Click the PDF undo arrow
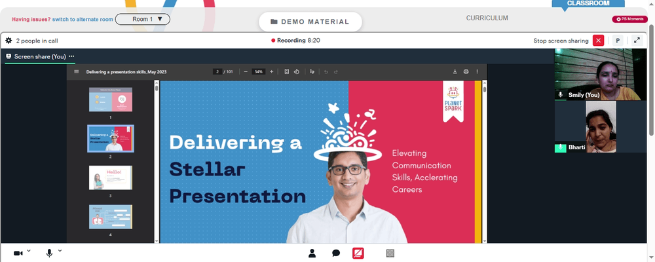Screen dimensions: 655x262 click(x=326, y=71)
